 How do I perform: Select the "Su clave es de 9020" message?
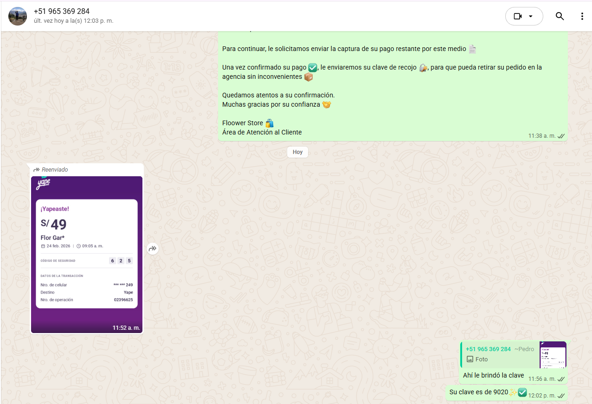478,392
